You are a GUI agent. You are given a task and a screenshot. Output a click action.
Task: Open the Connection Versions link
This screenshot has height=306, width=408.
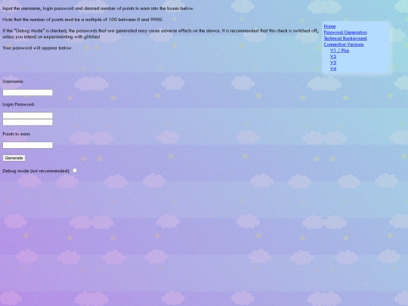tap(344, 45)
